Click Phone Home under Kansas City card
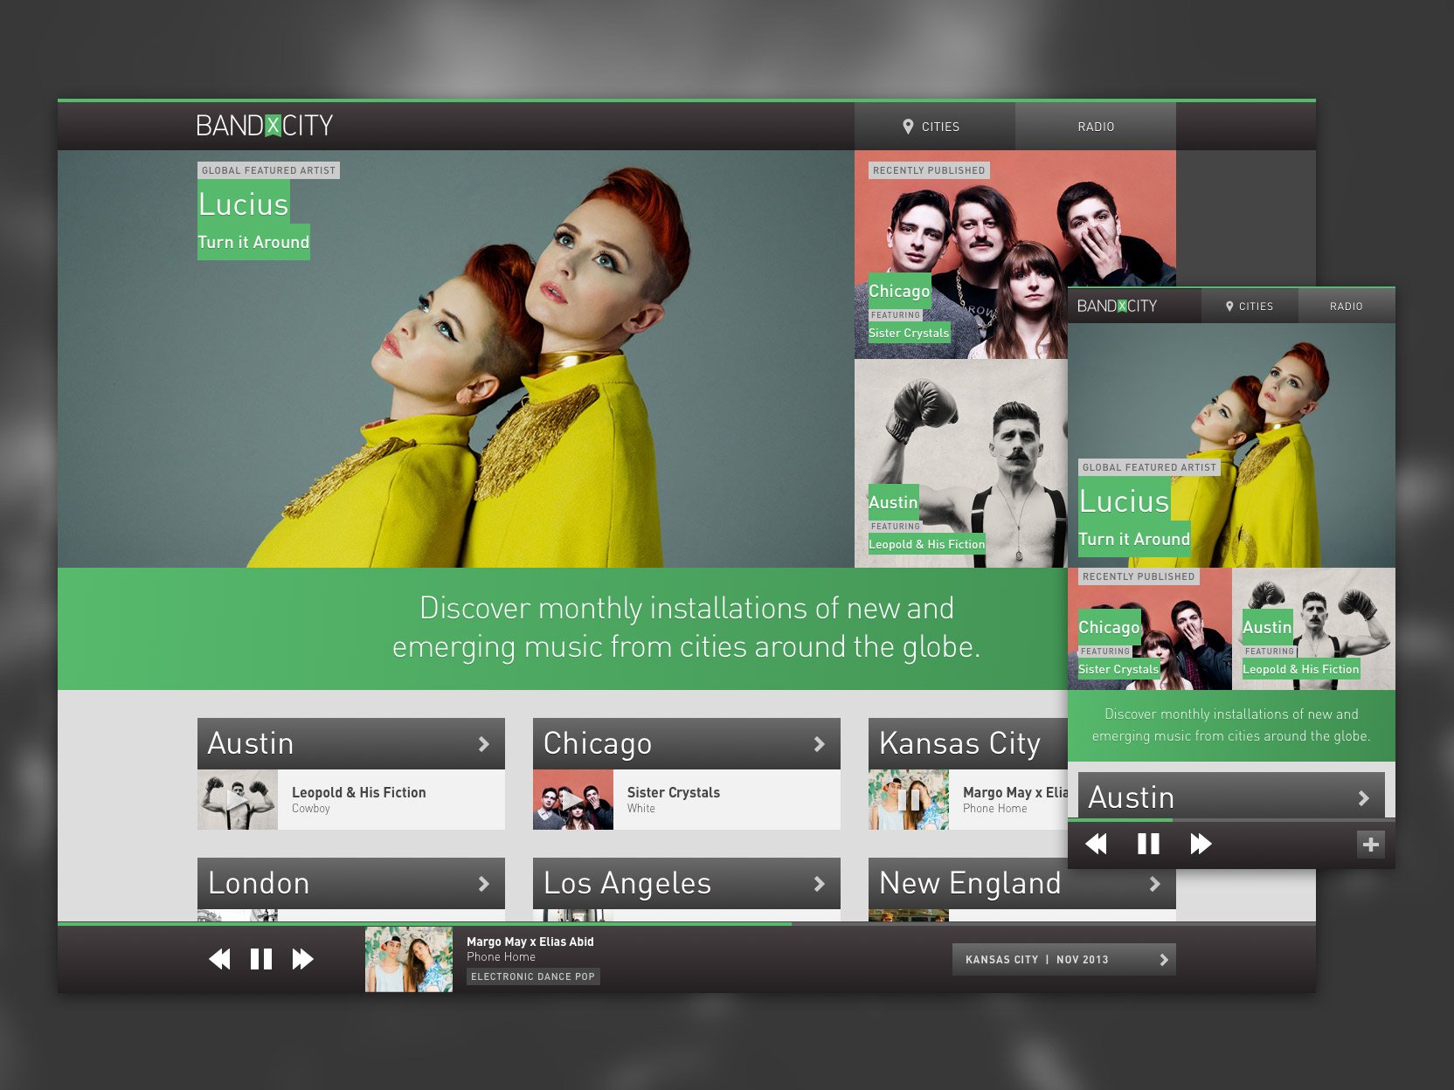This screenshot has width=1454, height=1090. click(x=995, y=809)
